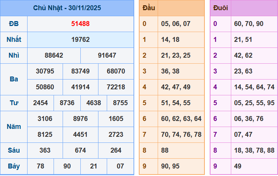Click the date header Chủ Nhật - 30/11/2025

click(67, 8)
